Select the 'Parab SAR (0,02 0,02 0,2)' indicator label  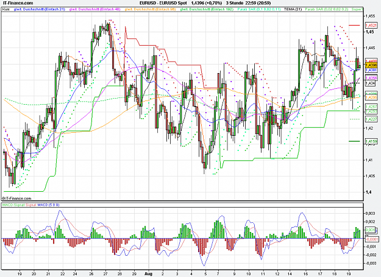[x=327, y=9]
